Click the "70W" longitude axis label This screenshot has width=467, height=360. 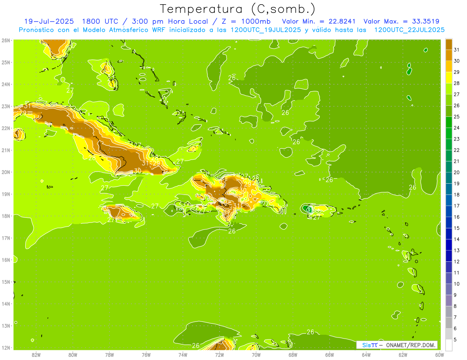click(x=256, y=354)
